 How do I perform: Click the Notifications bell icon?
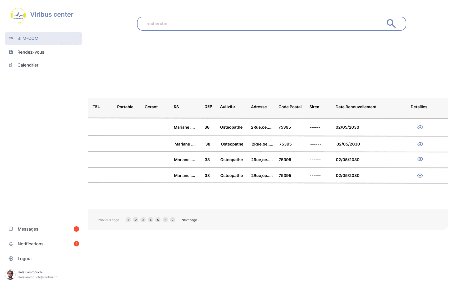(11, 244)
